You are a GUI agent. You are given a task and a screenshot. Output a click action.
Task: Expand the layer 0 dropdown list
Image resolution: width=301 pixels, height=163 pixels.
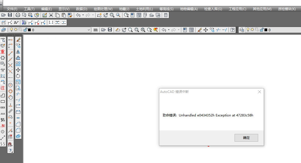[89, 30]
